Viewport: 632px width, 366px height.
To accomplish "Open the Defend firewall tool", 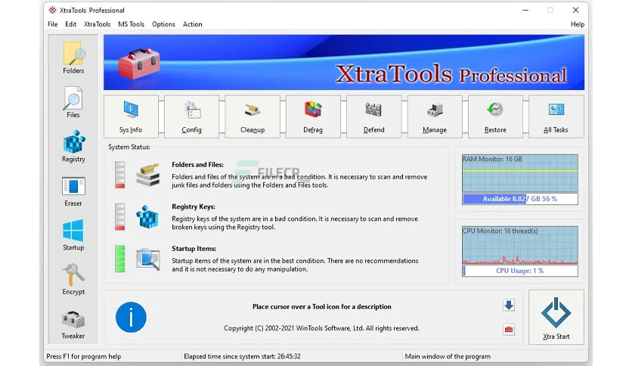I will coord(373,117).
